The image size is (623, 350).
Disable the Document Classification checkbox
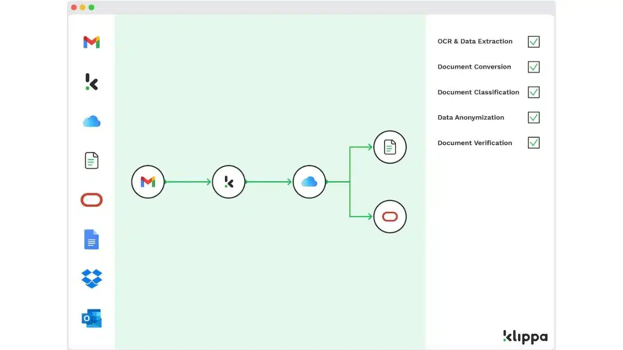coord(534,92)
